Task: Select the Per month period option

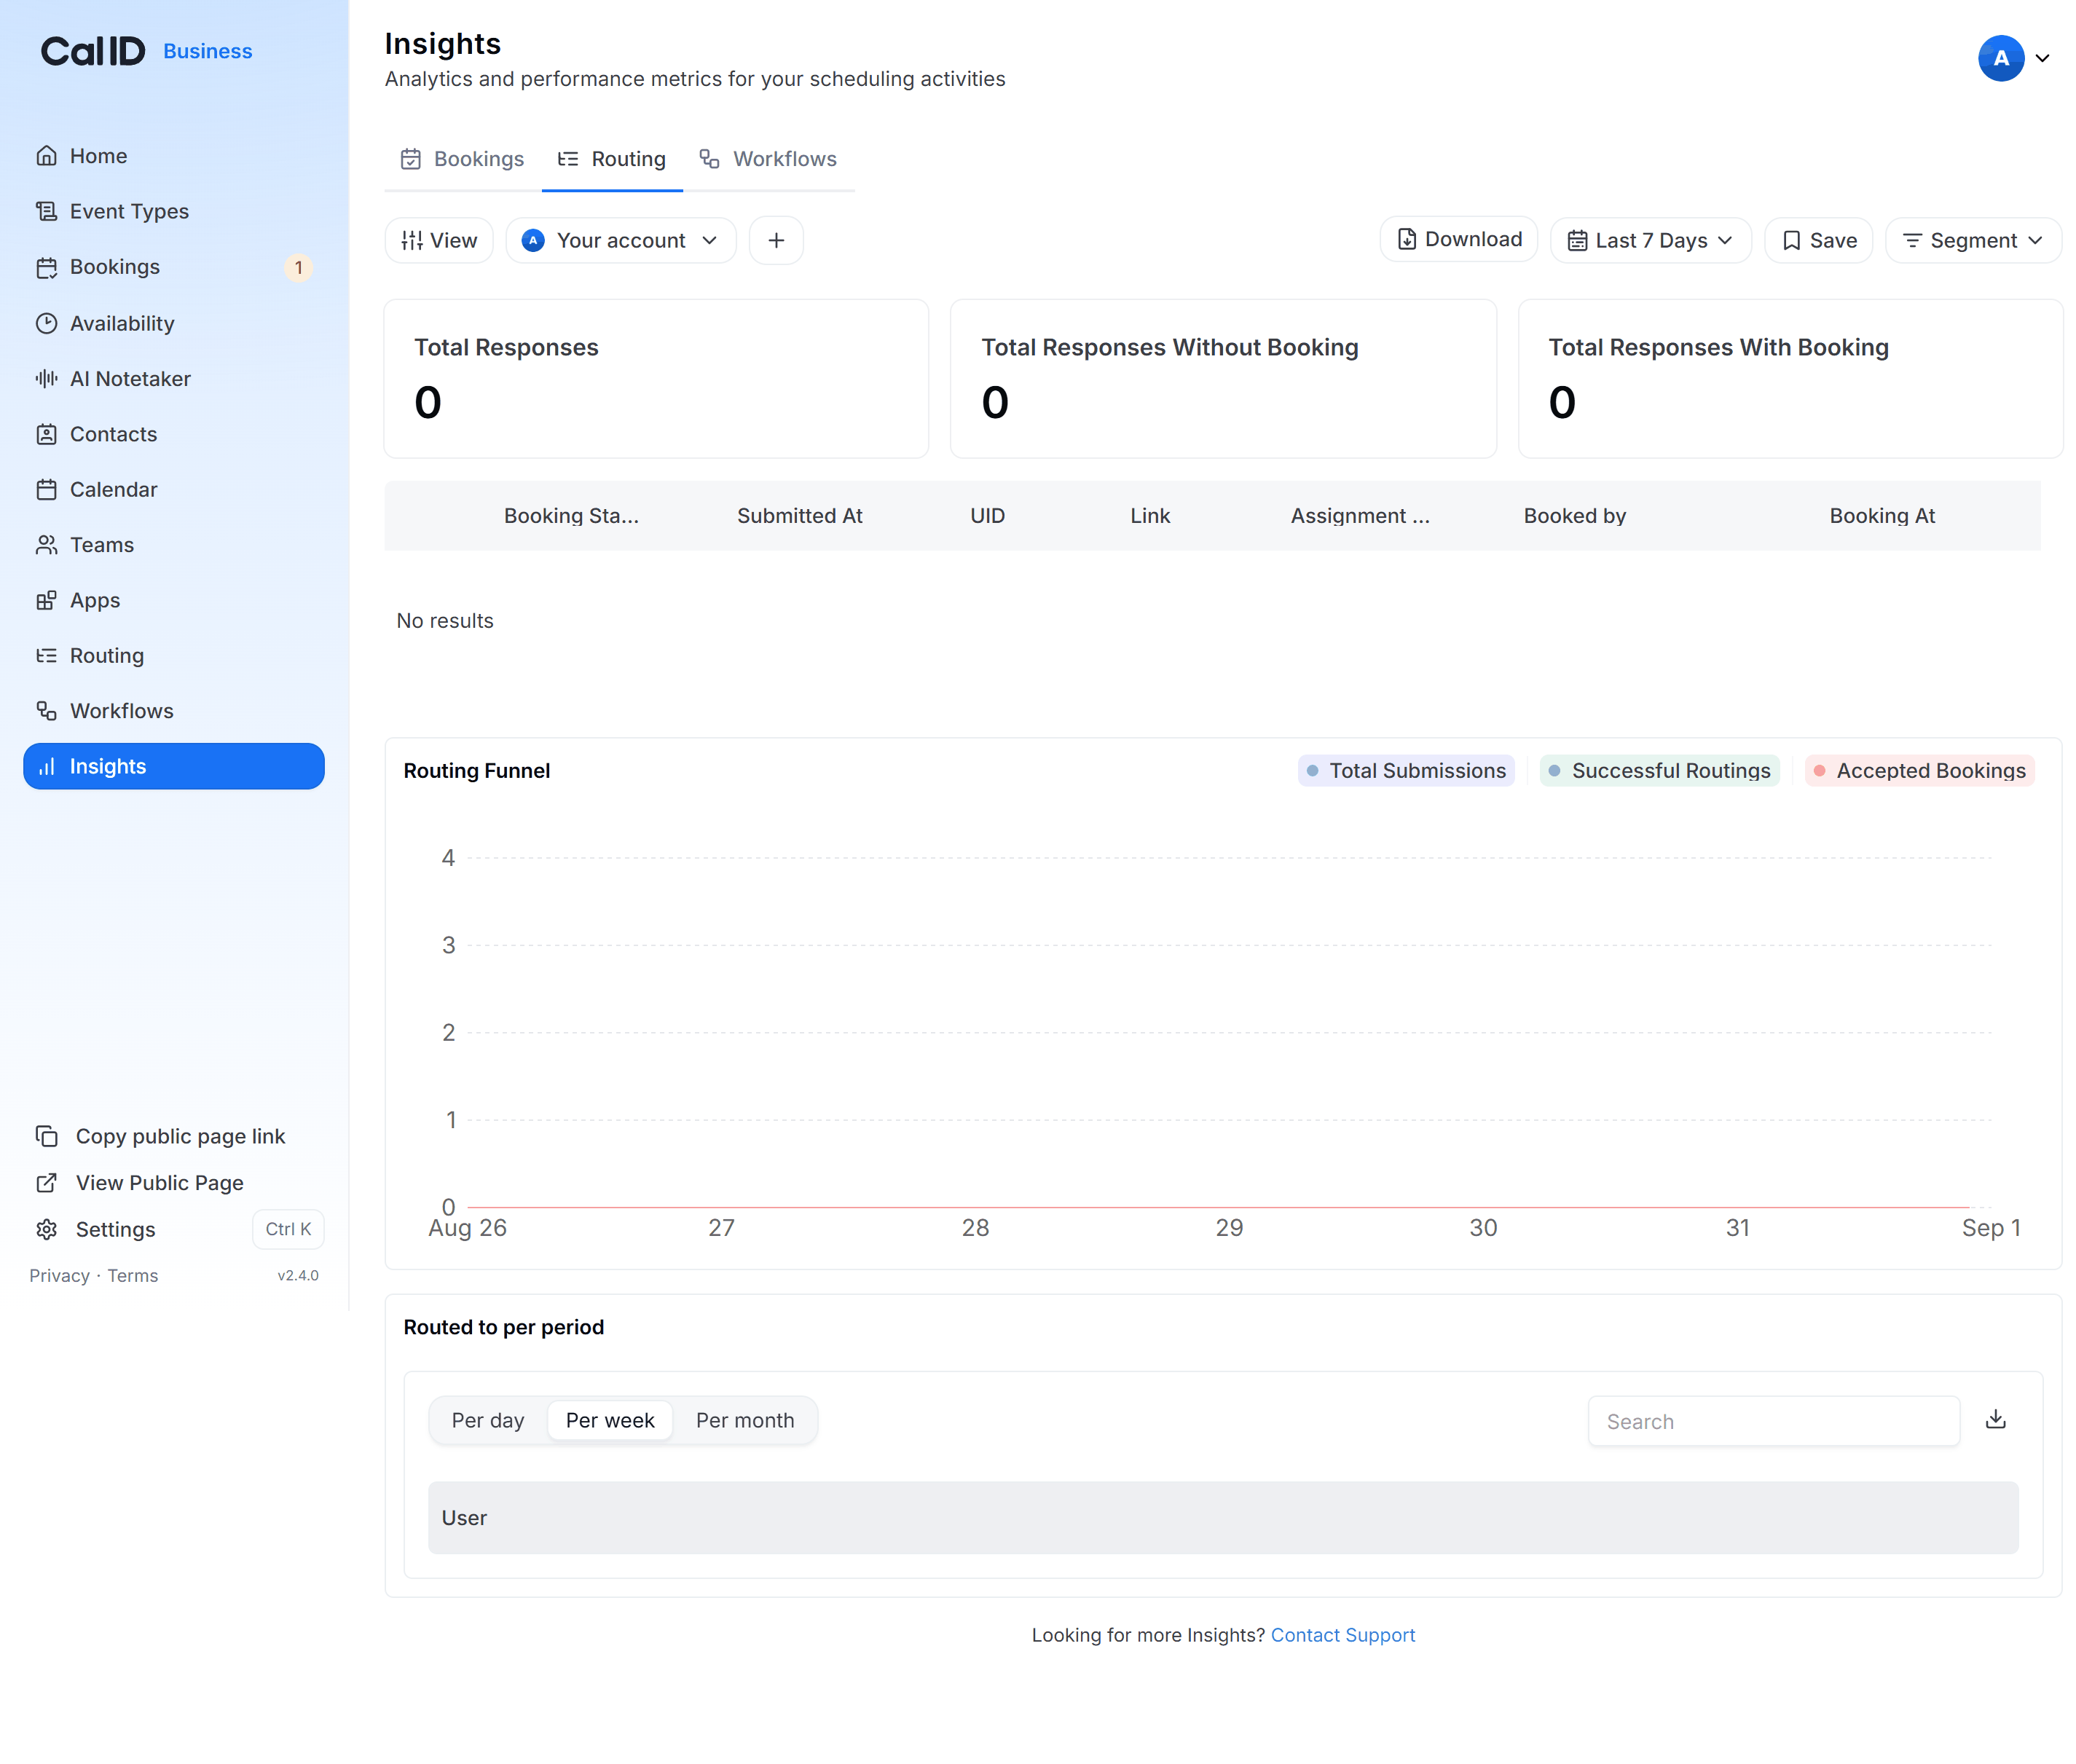Action: (x=745, y=1420)
